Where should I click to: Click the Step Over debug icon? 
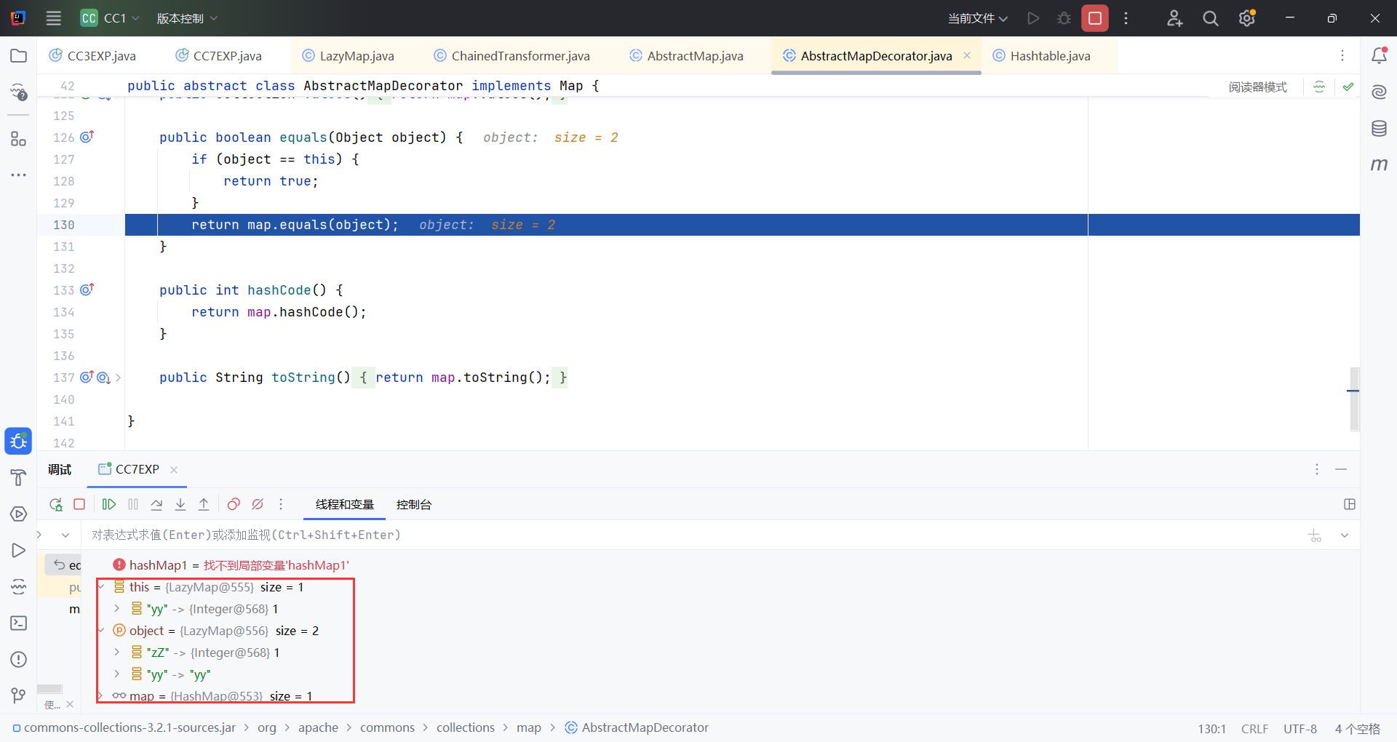pyautogui.click(x=156, y=504)
